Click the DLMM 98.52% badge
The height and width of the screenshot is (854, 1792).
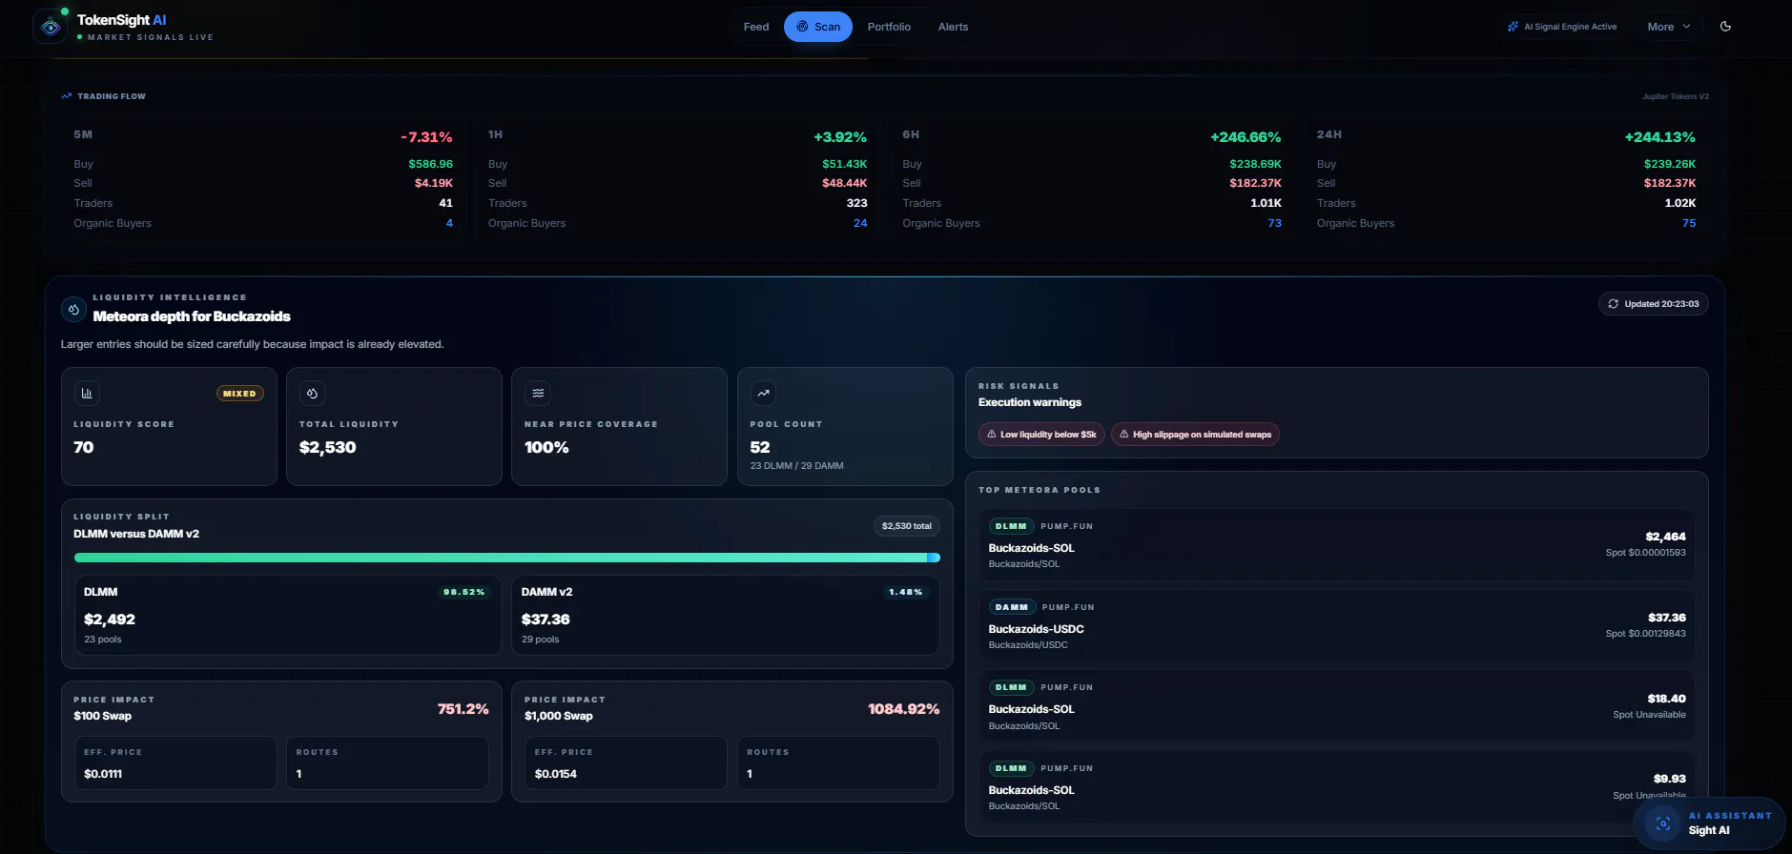point(463,592)
